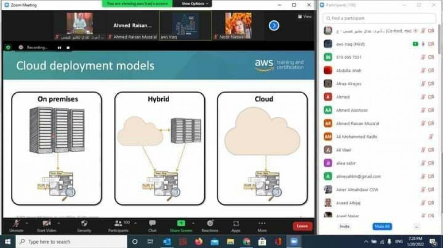
Task: Toggle the Unmute microphone button
Action: pos(16,223)
